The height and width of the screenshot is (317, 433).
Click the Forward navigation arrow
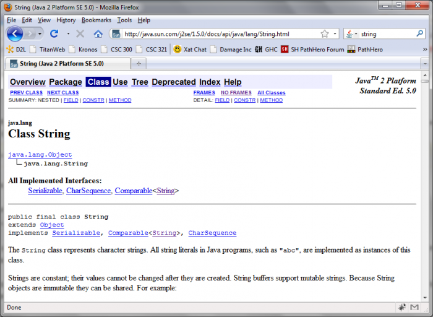pos(30,34)
